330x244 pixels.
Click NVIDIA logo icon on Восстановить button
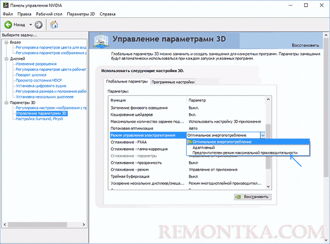(x=238, y=197)
